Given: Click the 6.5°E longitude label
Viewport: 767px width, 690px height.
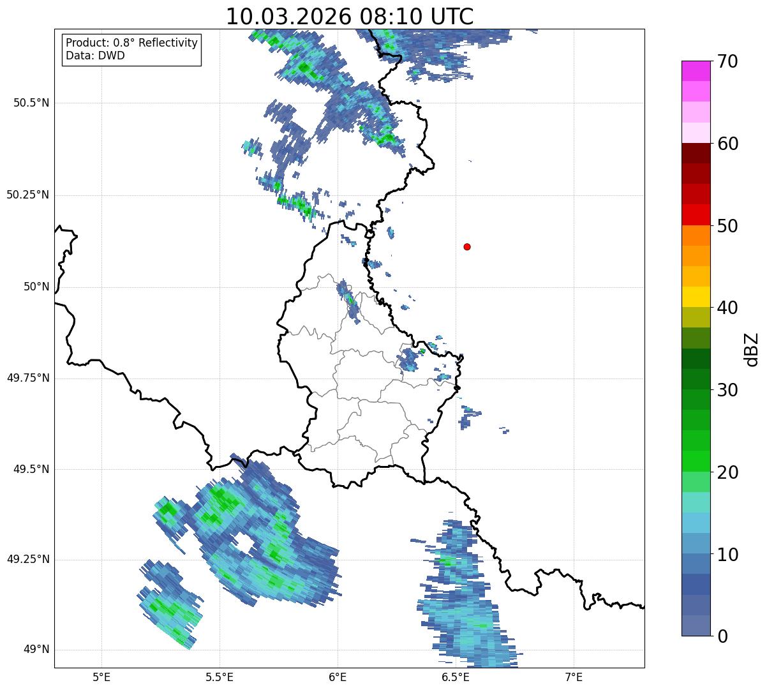Looking at the screenshot, I should (456, 677).
